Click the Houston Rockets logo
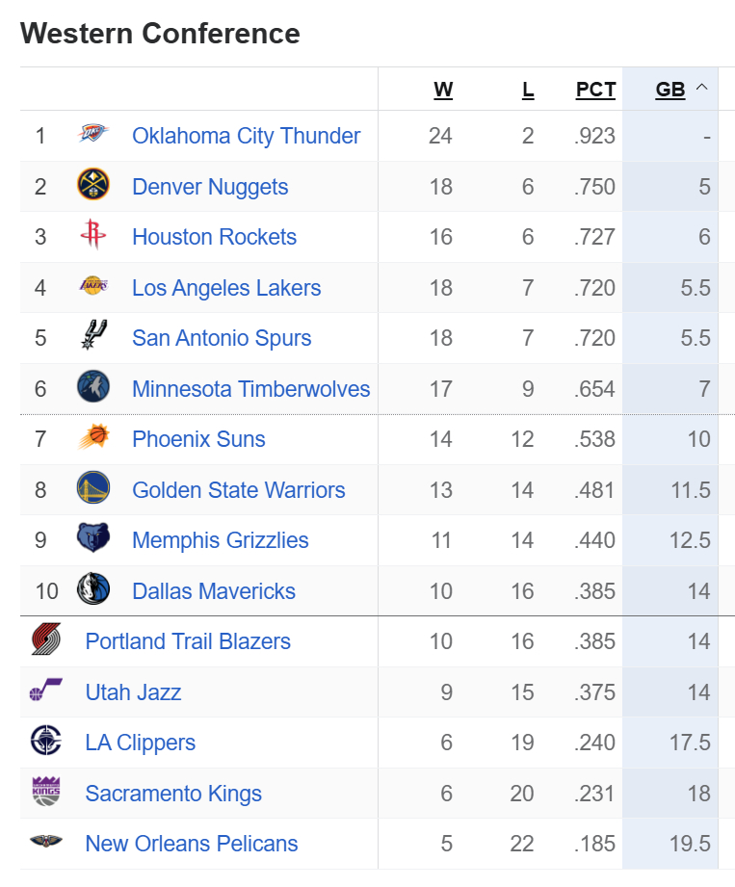The width and height of the screenshot is (735, 887). pyautogui.click(x=93, y=237)
